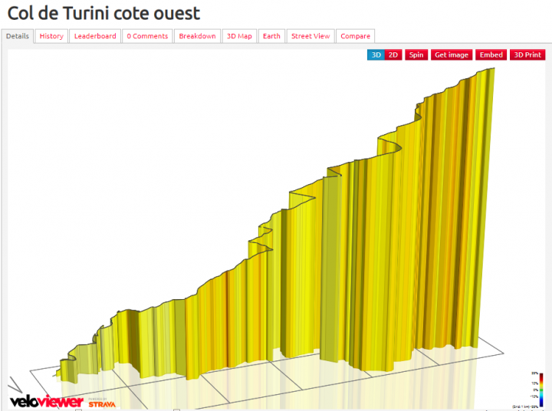The image size is (552, 411).
Task: Open the 3D Map tab
Action: (239, 36)
